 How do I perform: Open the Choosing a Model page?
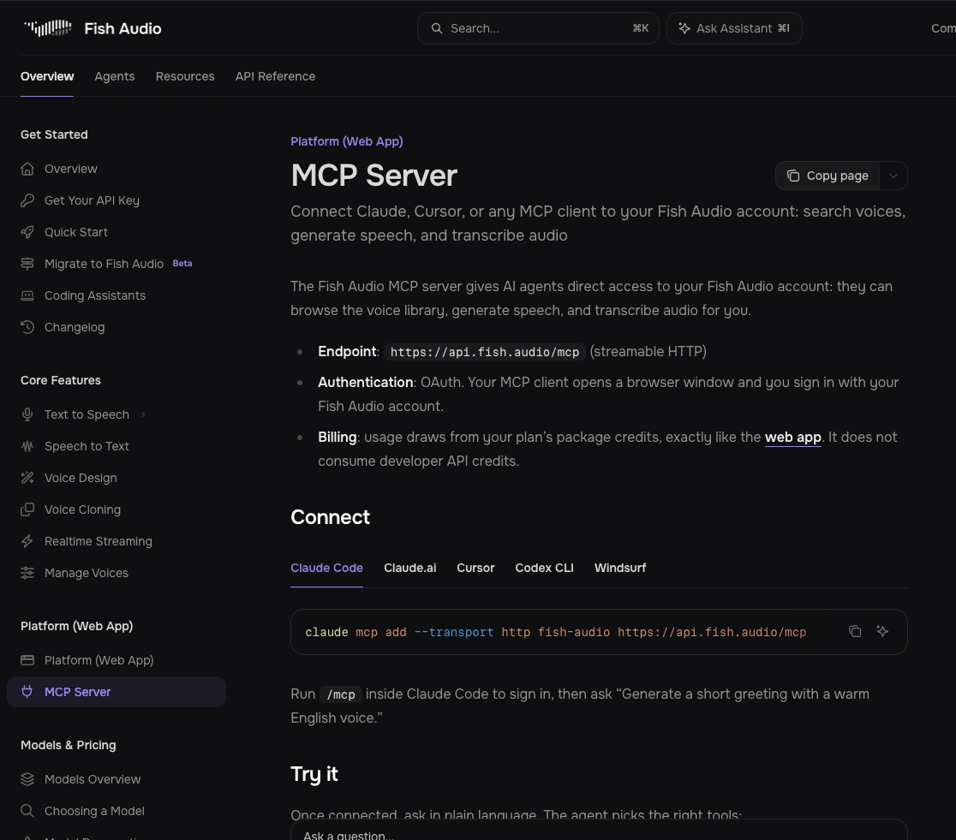click(94, 811)
